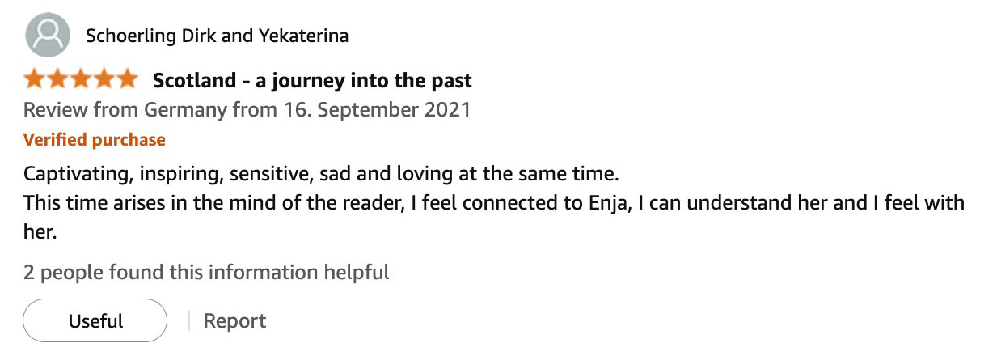
Task: Report this review
Action: coord(234,320)
